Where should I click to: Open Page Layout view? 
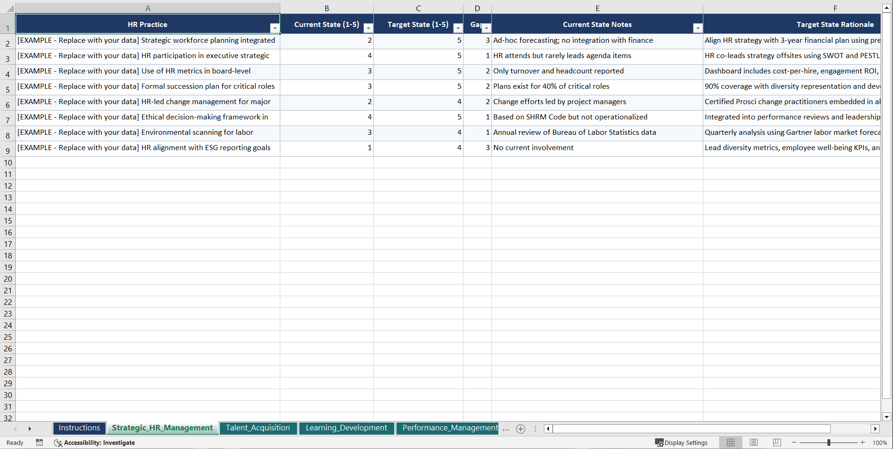(754, 442)
